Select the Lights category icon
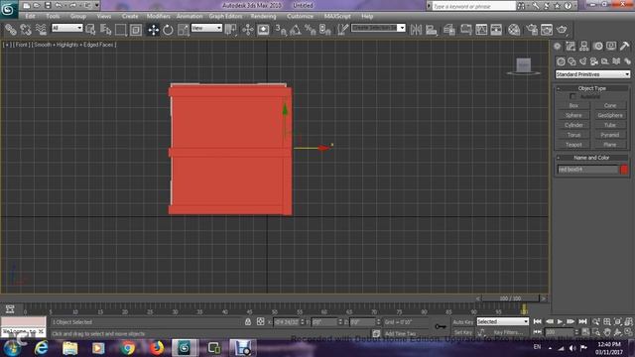635x357 pixels. [582, 61]
